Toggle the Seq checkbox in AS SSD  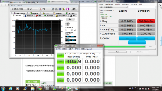pos(100,21)
